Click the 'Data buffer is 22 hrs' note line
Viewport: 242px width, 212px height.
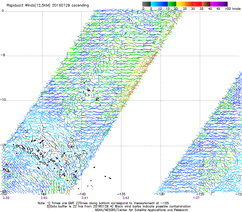pyautogui.click(x=118, y=206)
